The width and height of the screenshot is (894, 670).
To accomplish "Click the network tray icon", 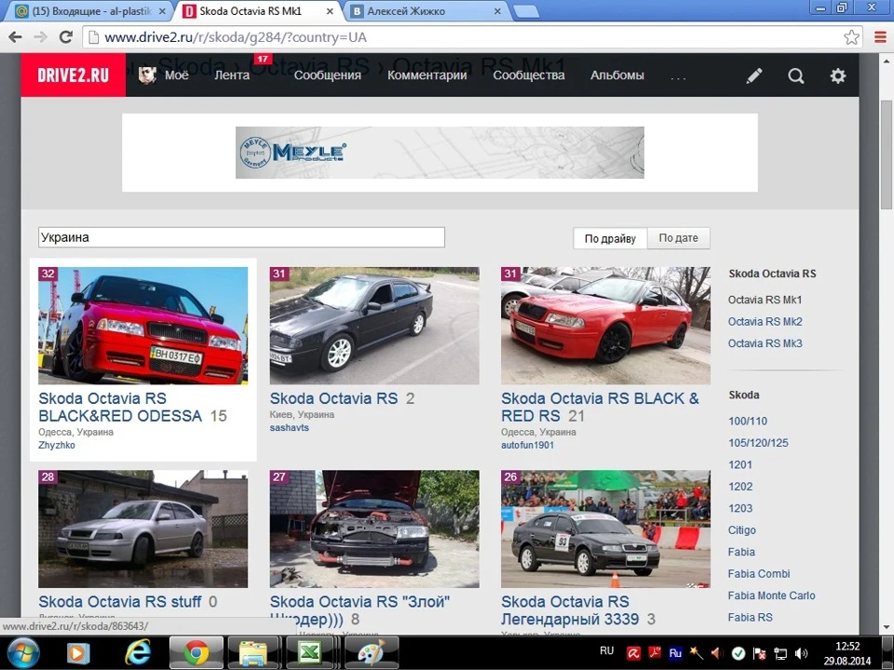I will click(x=780, y=653).
